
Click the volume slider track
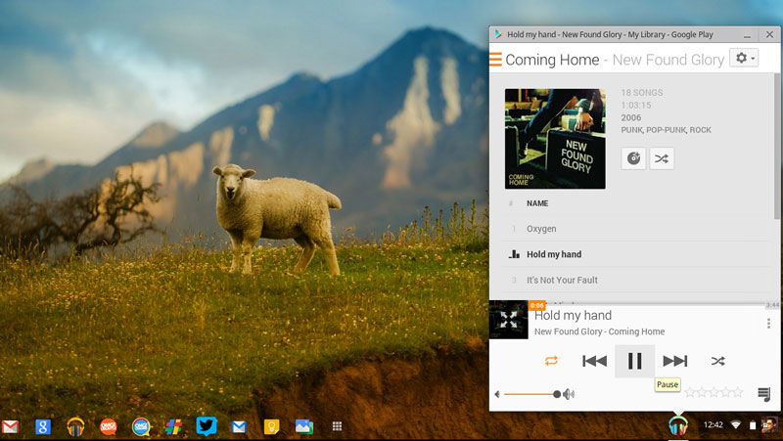530,394
